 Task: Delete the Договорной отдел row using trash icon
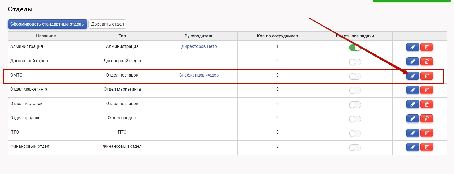[x=426, y=61]
